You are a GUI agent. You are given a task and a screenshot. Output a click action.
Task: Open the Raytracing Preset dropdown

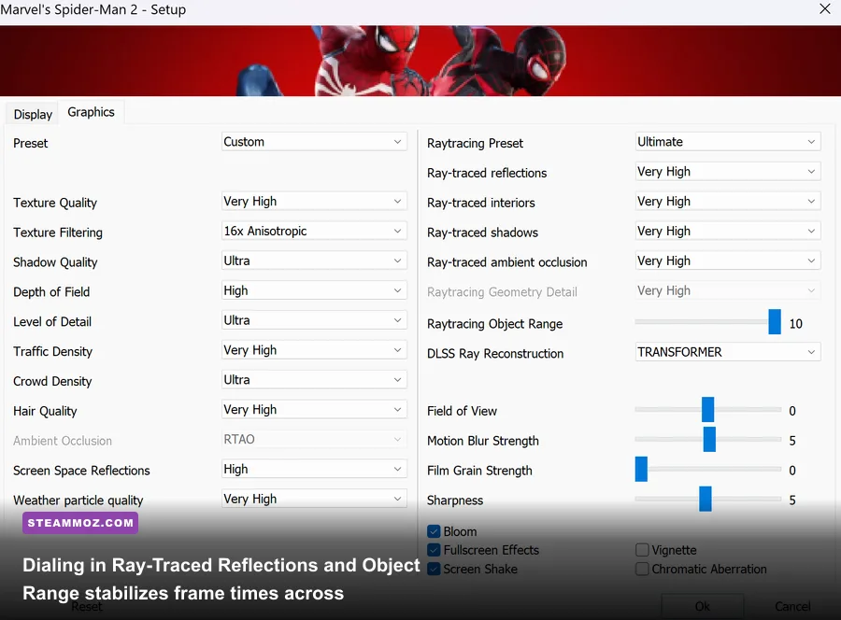coord(728,142)
